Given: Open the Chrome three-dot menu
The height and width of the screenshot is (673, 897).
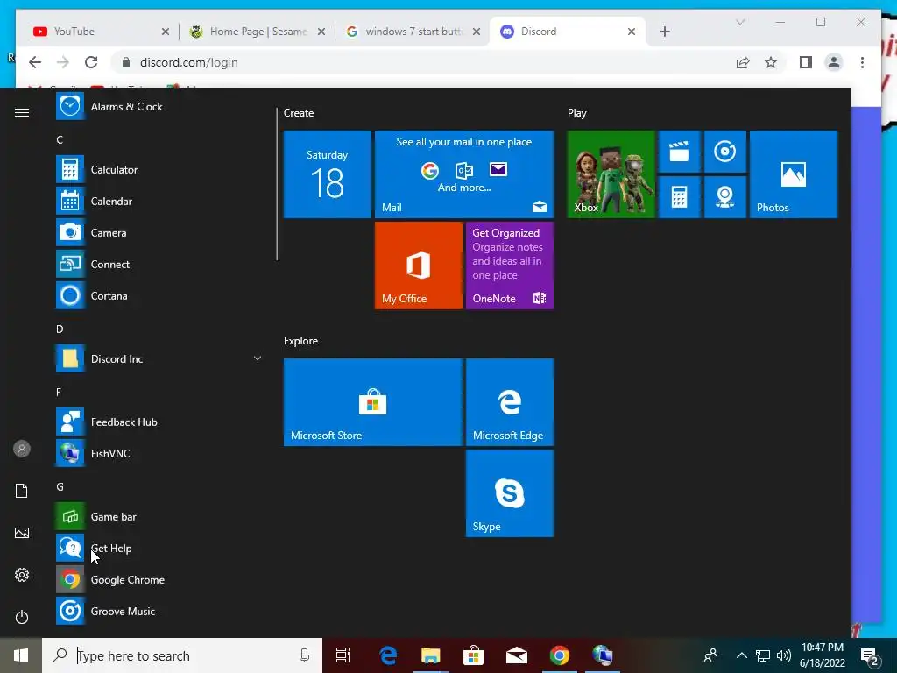Looking at the screenshot, I should point(862,62).
